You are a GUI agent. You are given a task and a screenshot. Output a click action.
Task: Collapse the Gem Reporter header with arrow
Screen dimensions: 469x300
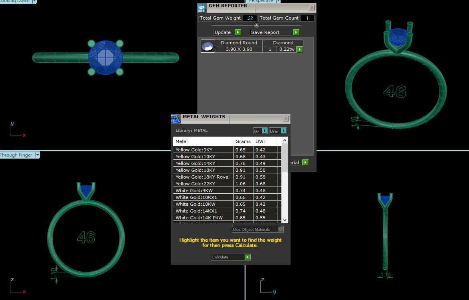[x=257, y=25]
